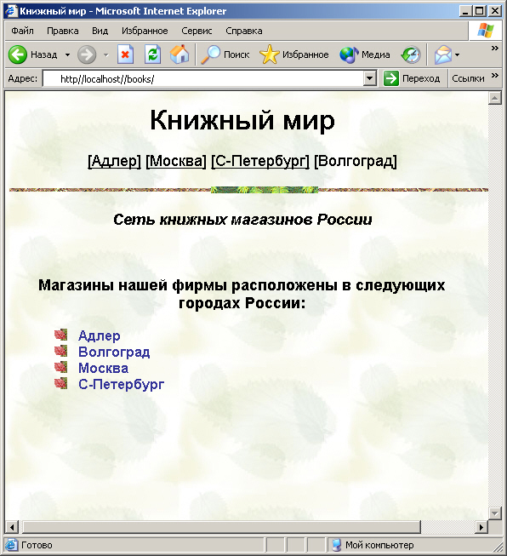Click the Stop loading icon
Image resolution: width=507 pixels, height=556 pixels.
pyautogui.click(x=125, y=54)
